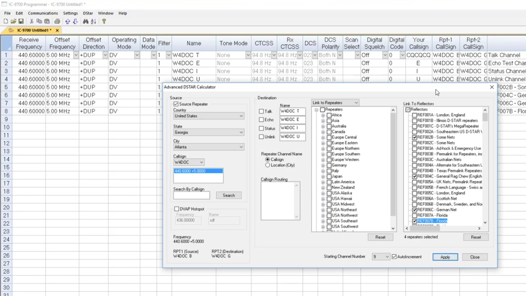Expand the Japan node in Repeaters tree
This screenshot has height=296, width=526.
323,176
